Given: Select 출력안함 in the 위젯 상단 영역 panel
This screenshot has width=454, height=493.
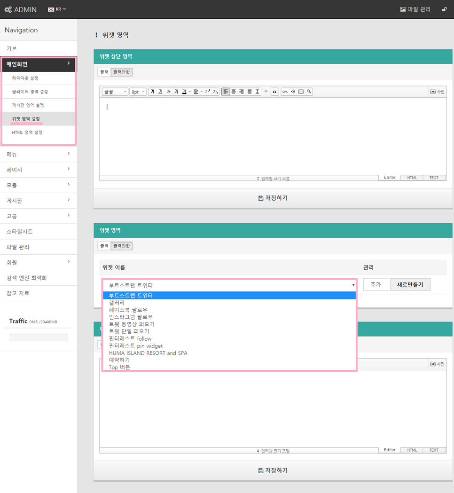Looking at the screenshot, I should (x=122, y=72).
